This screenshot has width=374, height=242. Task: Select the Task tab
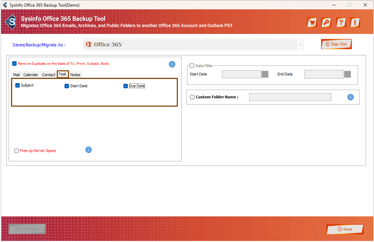tap(63, 74)
